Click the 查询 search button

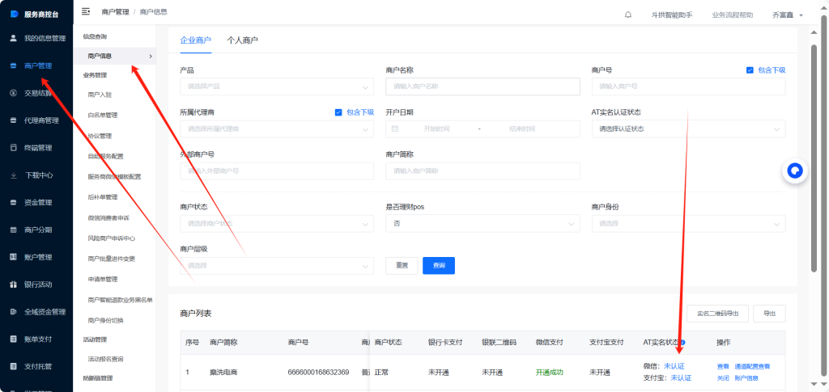pyautogui.click(x=439, y=266)
